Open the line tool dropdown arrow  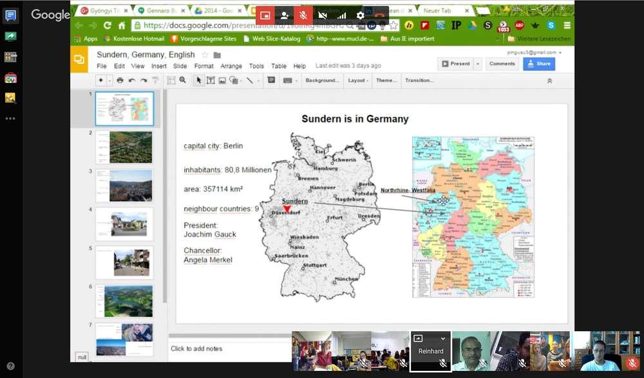[258, 80]
